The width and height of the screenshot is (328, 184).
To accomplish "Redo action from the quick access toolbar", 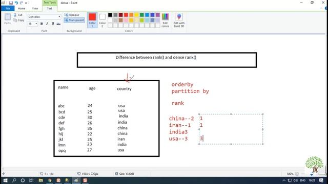I will pyautogui.click(x=22, y=3).
